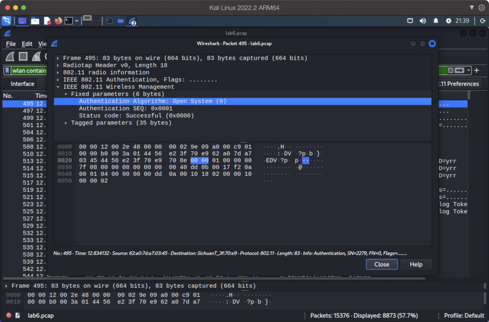This screenshot has width=489, height=322.
Task: Open capture file properties edit icon
Action: point(18,315)
